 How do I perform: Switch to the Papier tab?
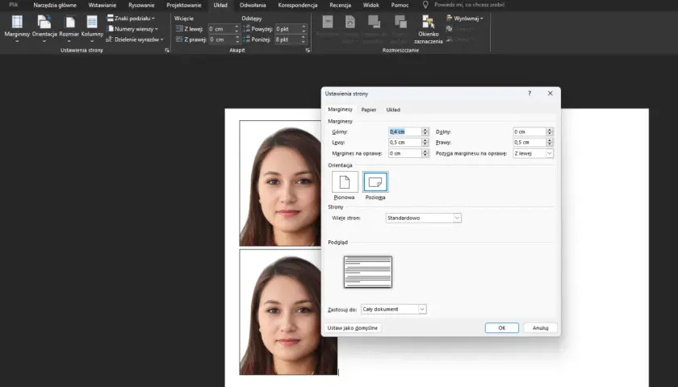point(368,110)
